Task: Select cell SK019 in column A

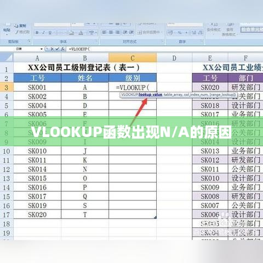Action: point(37,205)
